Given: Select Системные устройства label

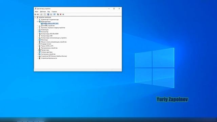Looking at the screenshot, I should point(48,54).
